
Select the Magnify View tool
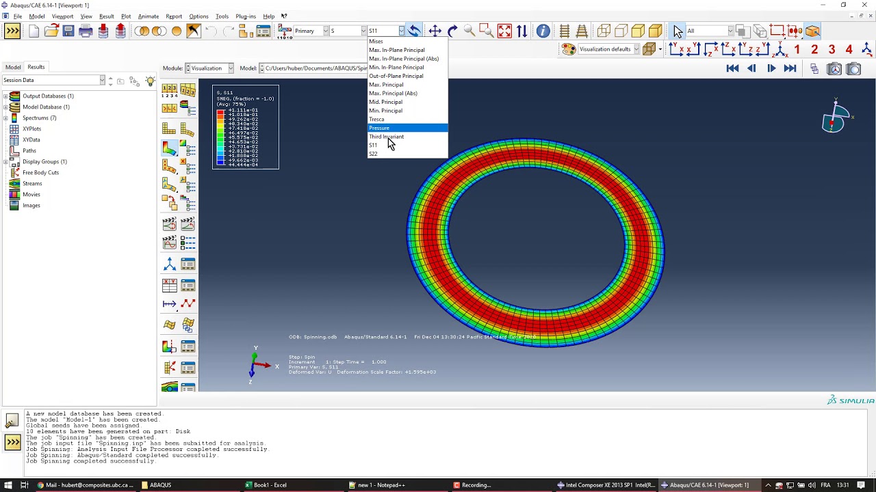(x=469, y=31)
